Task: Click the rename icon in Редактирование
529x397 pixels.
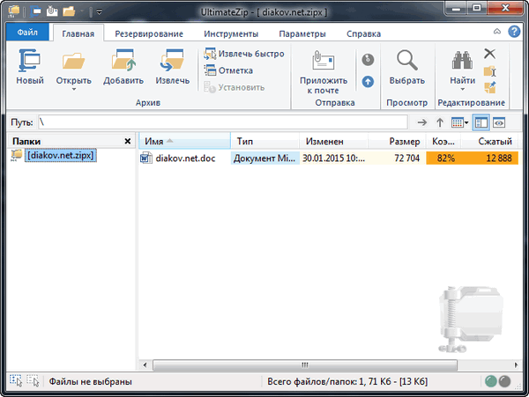Action: coord(490,71)
